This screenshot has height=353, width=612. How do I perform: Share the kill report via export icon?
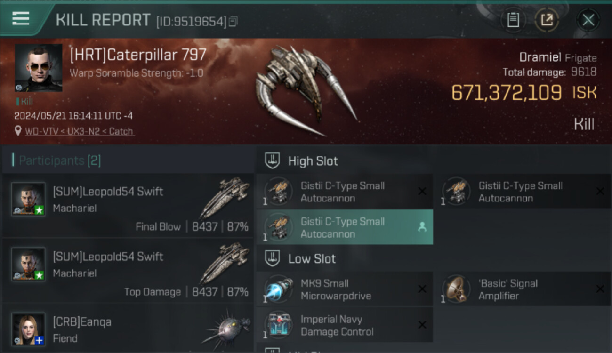pos(547,20)
